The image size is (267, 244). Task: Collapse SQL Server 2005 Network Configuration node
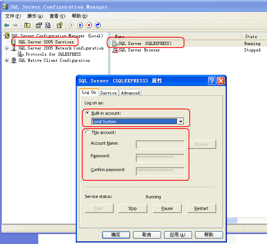(7, 48)
